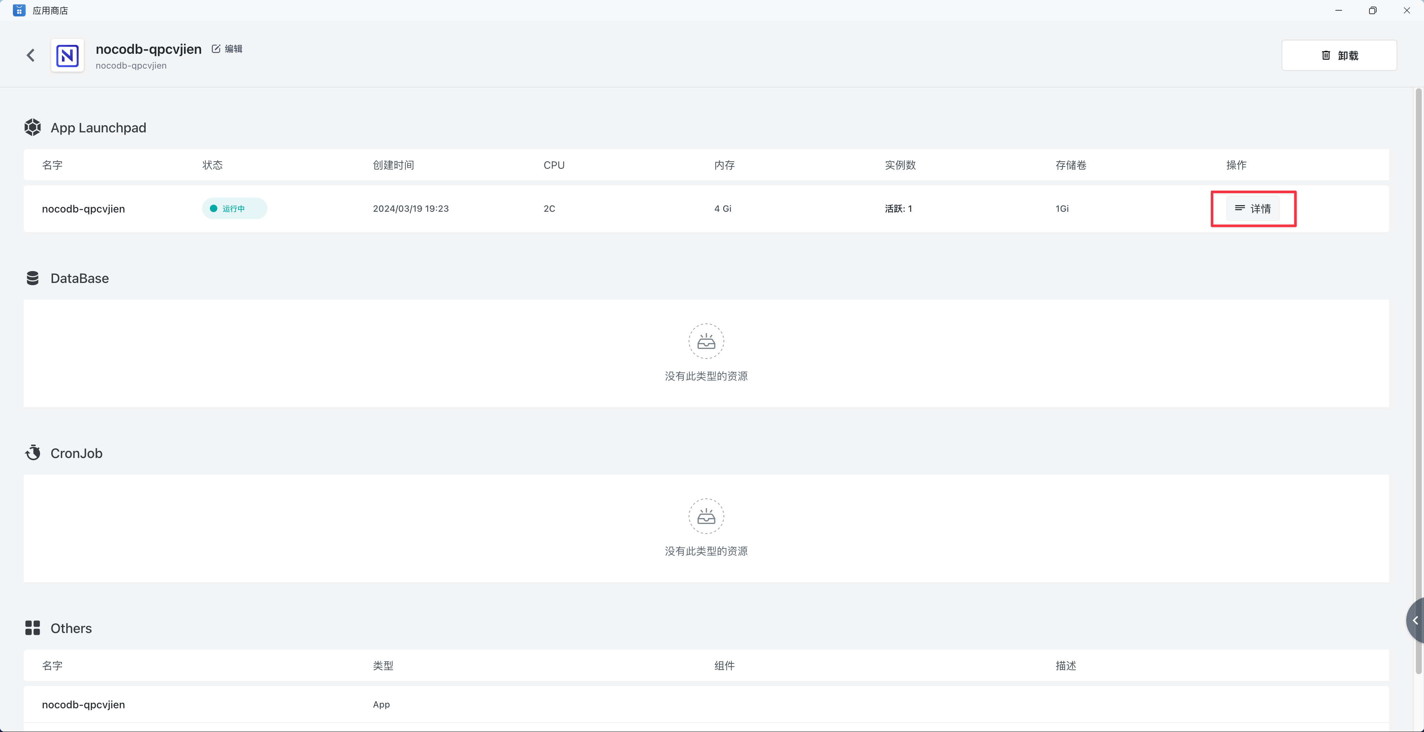
Task: Click the Others grid icon
Action: [x=33, y=628]
